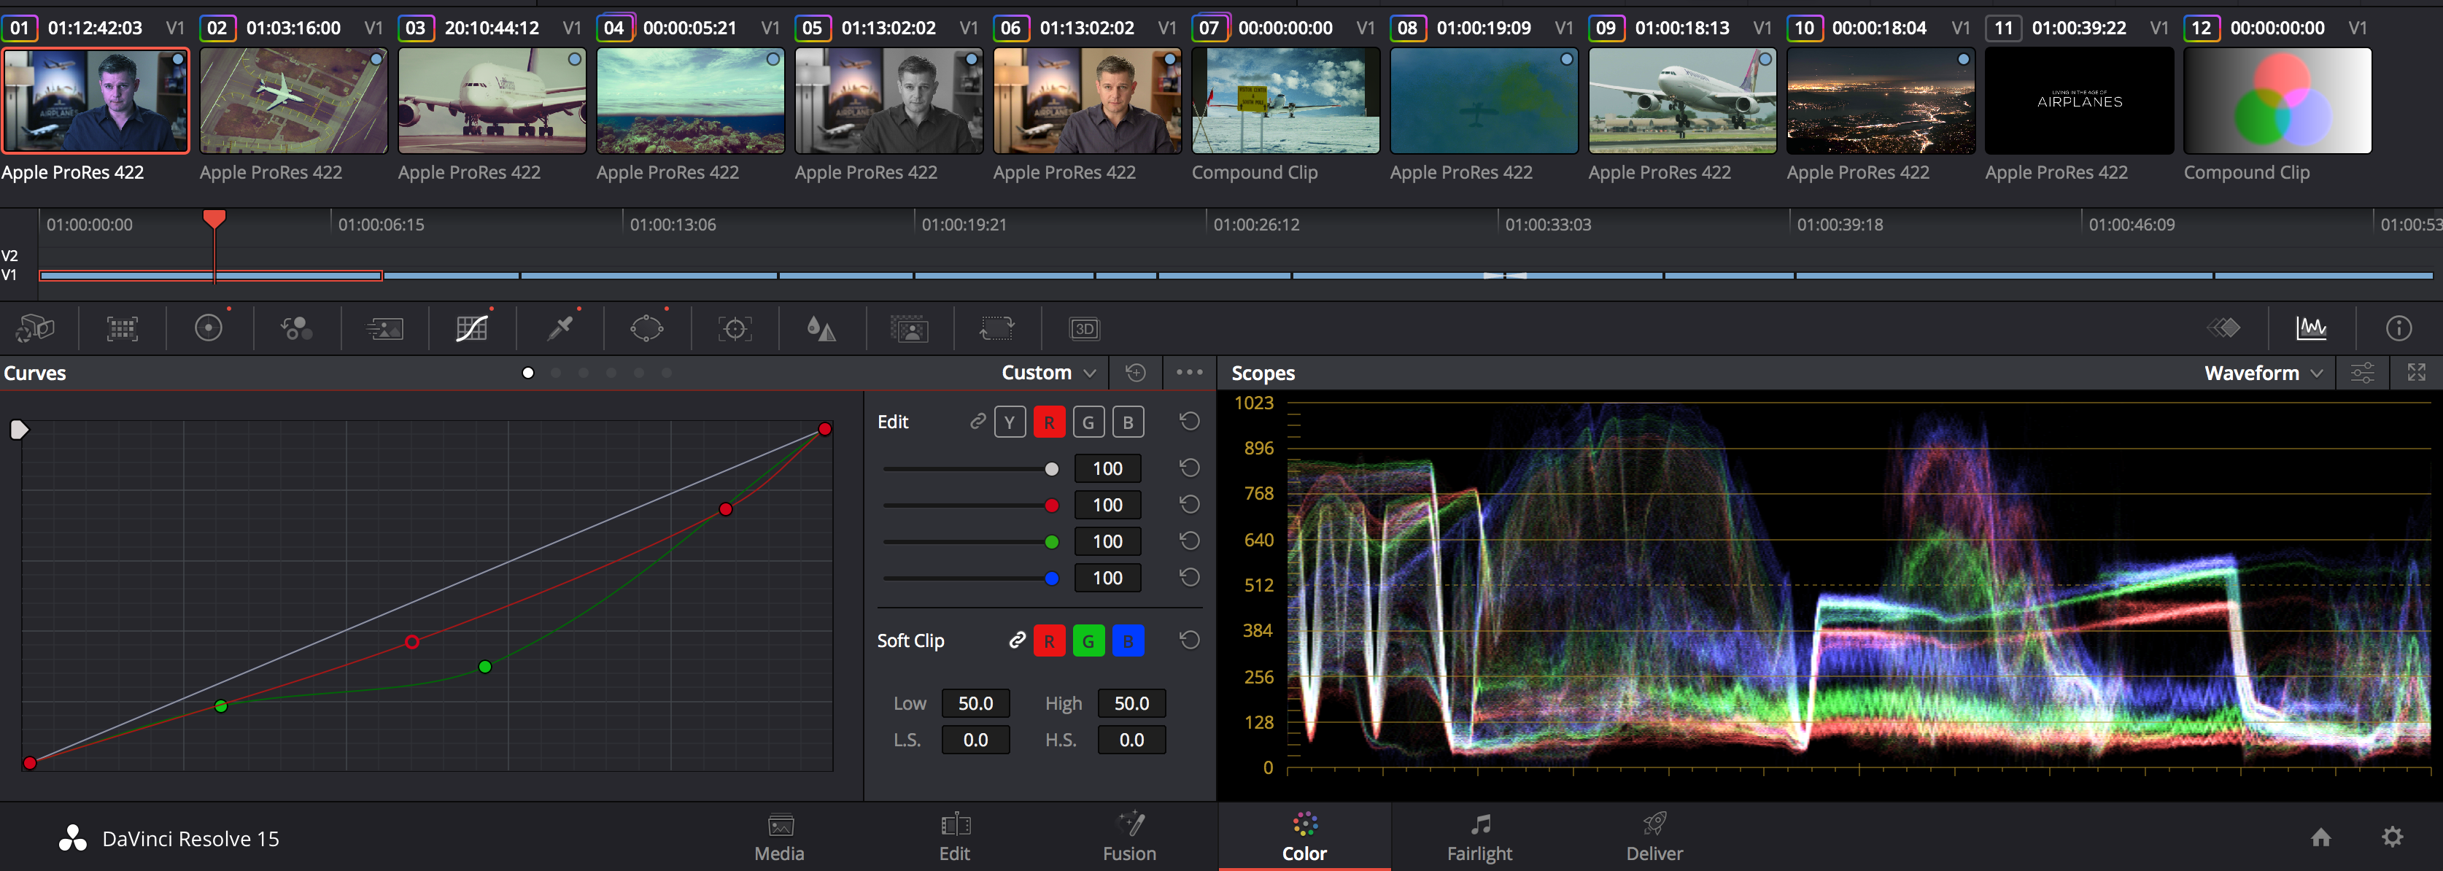Expand the Custom curves mode dropdown
The height and width of the screenshot is (871, 2443).
pos(1048,373)
